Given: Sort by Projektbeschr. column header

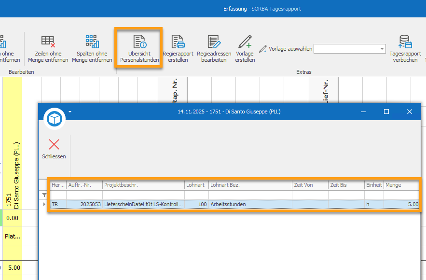Looking at the screenshot, I should click(x=143, y=185).
